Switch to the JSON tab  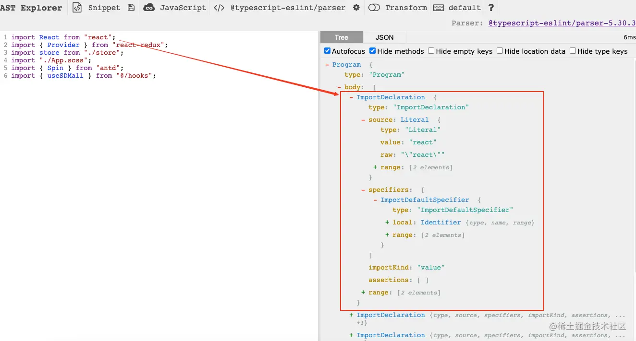click(384, 37)
